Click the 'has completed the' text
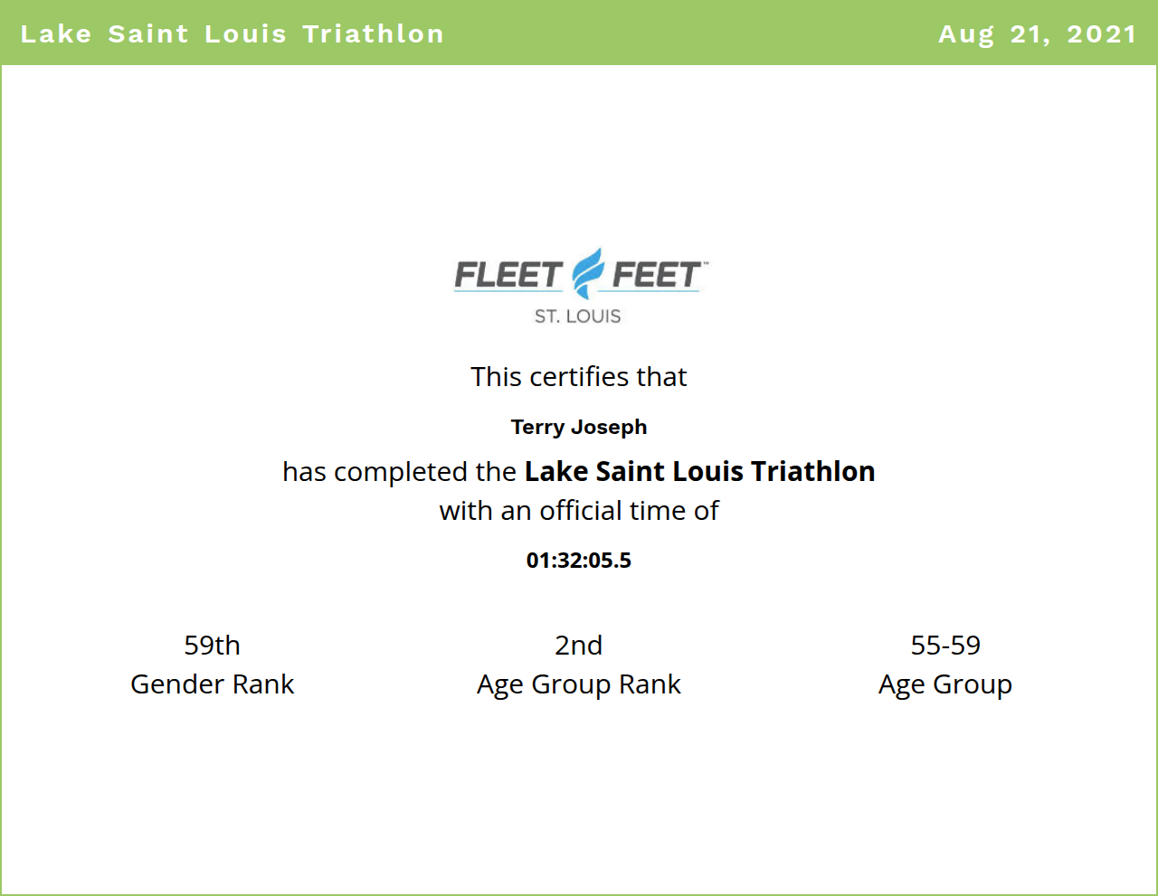Viewport: 1158px width, 896px height. [399, 472]
